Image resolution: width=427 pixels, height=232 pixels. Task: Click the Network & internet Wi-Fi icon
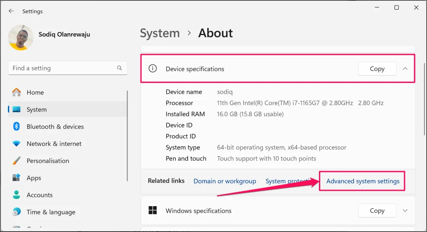tap(17, 144)
